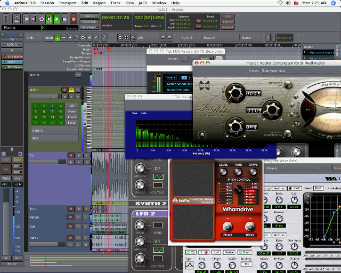
Task: Click the Force MIDI channels button
Action: pos(72,123)
